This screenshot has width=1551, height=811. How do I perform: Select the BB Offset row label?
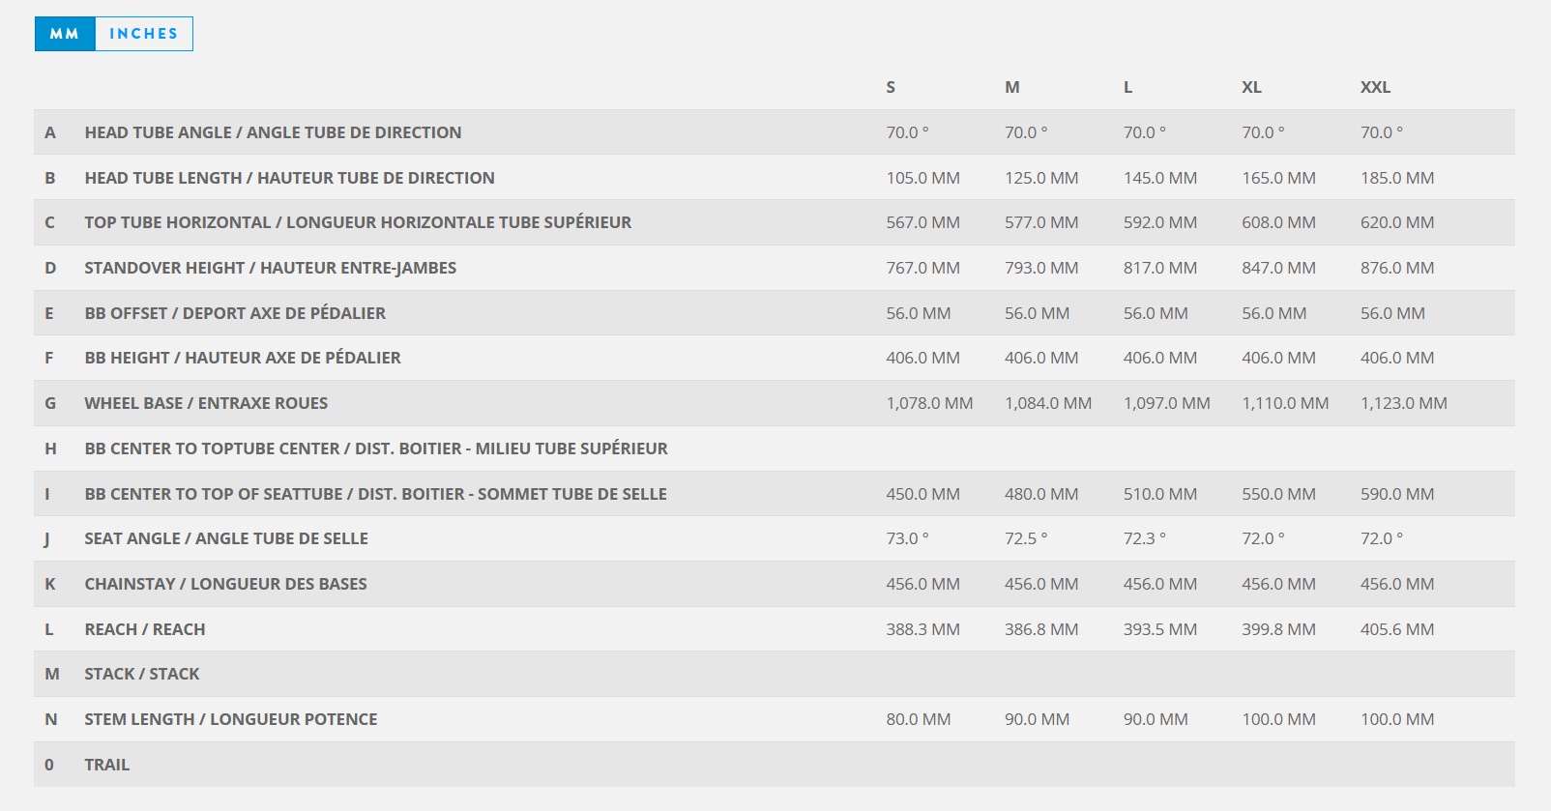[235, 313]
